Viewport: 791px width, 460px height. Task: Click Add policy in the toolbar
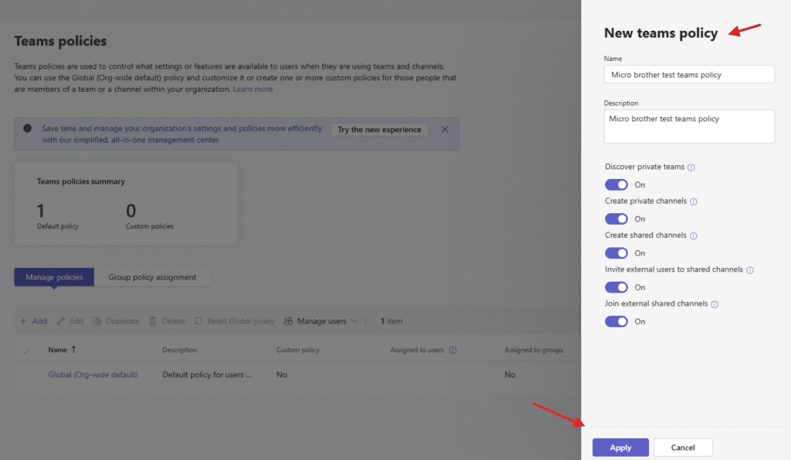[x=33, y=321]
